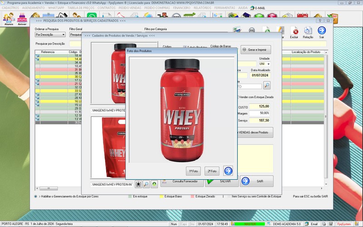363x227 pixels.
Task: Click the red calendar toolbar icon
Action: pos(302,15)
